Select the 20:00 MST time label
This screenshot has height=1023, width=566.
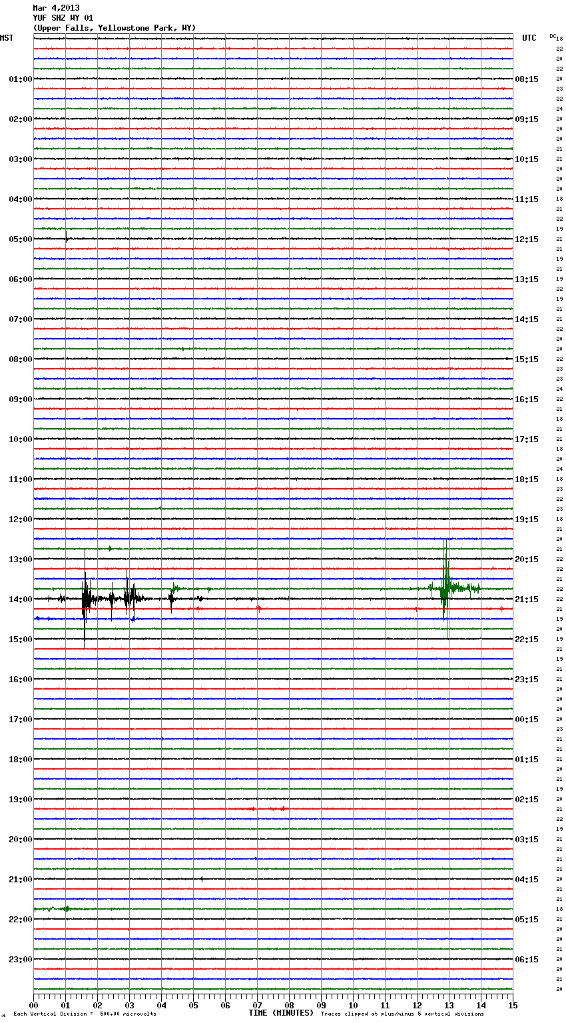coord(20,840)
